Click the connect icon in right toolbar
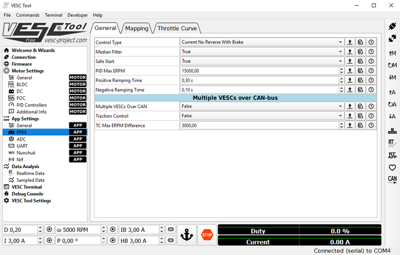400x255 pixels. [x=392, y=26]
